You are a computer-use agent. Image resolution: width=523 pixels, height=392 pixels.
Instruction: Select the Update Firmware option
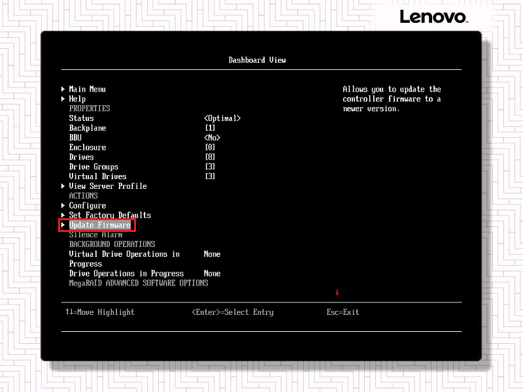[x=99, y=225]
